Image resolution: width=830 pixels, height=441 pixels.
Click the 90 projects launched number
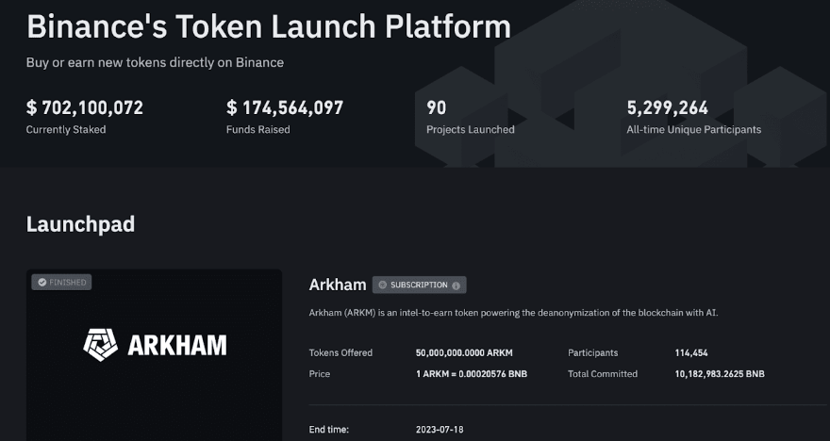tap(437, 107)
